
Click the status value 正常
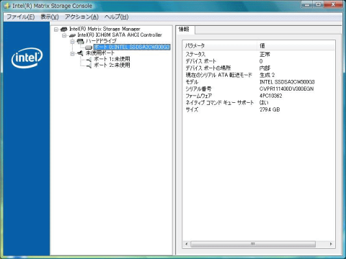tap(265, 55)
